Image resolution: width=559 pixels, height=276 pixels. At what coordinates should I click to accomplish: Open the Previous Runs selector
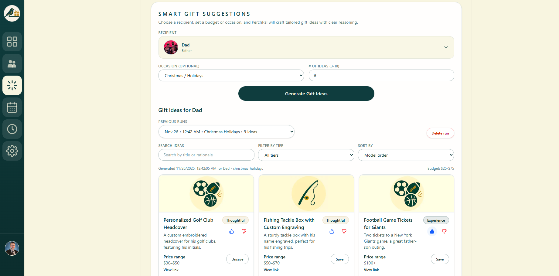pos(226,131)
